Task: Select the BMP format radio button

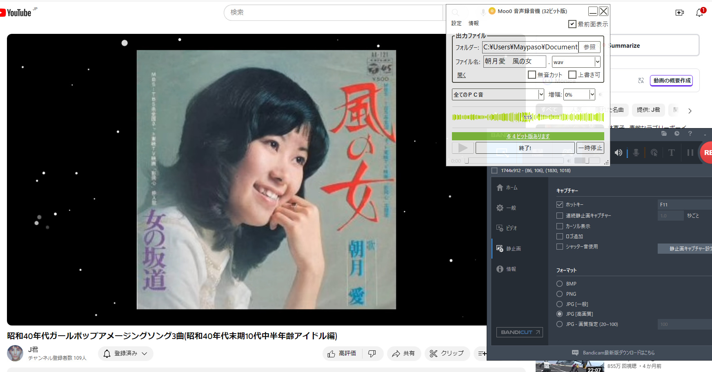Action: pos(559,284)
